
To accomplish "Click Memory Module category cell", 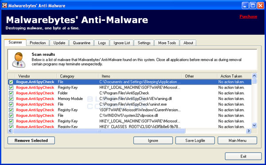I will pyautogui.click(x=70, y=99).
